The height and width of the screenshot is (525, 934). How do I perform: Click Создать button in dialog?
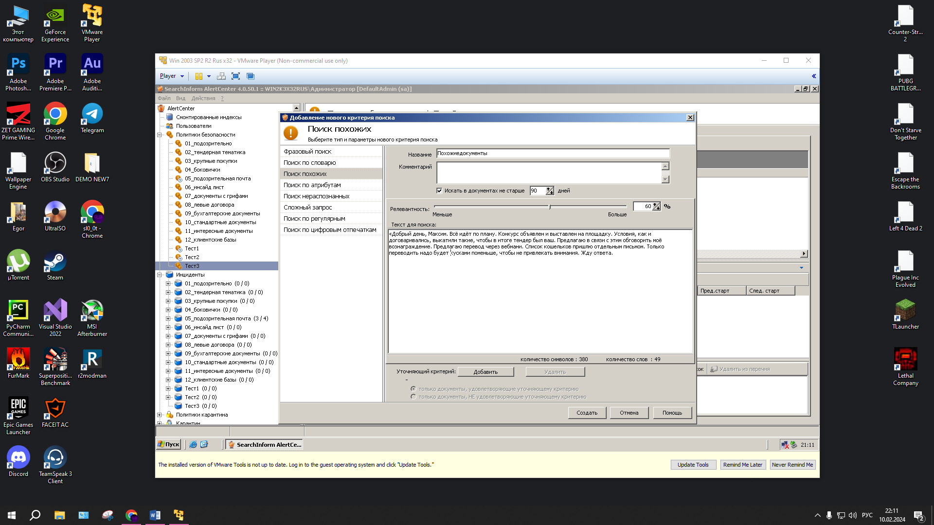pyautogui.click(x=587, y=413)
